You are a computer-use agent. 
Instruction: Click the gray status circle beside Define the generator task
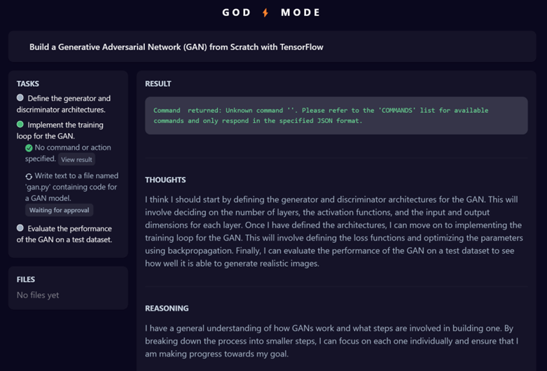(x=20, y=98)
